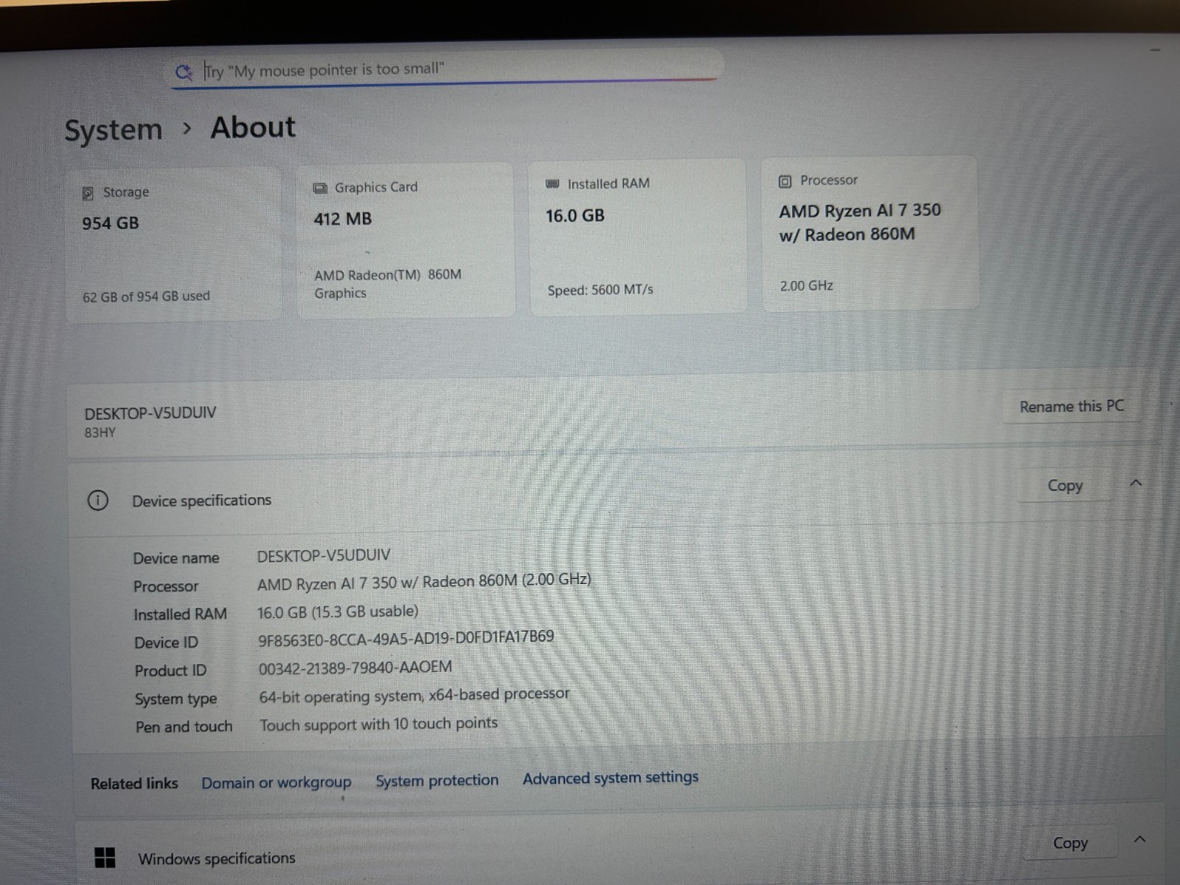Viewport: 1180px width, 885px height.
Task: Minimize the Settings window
Action: 1155,49
